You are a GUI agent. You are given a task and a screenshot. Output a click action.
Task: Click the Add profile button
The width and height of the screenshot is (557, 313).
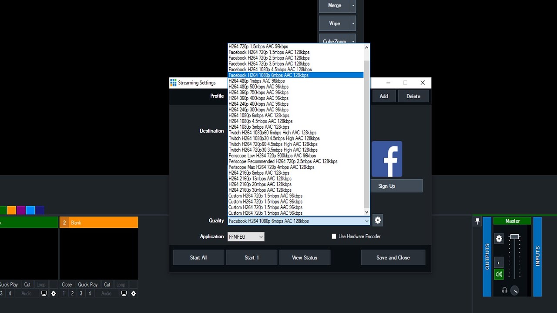point(384,96)
